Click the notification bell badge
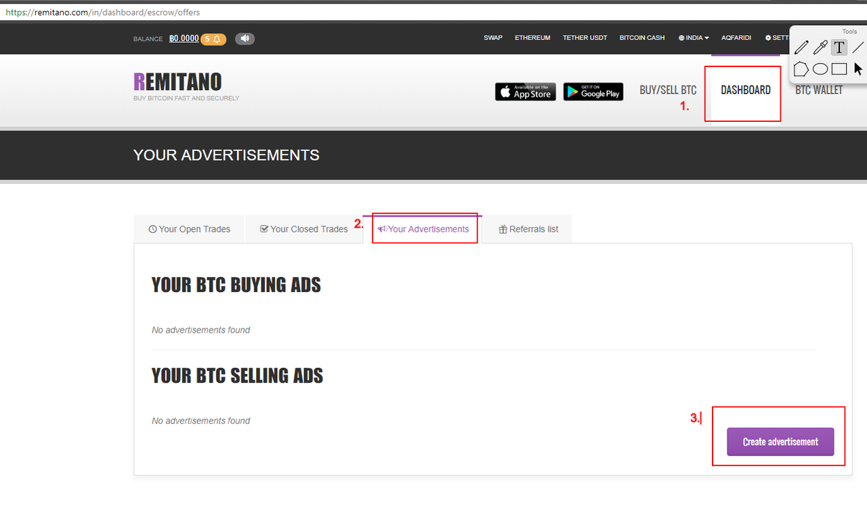 pos(213,39)
